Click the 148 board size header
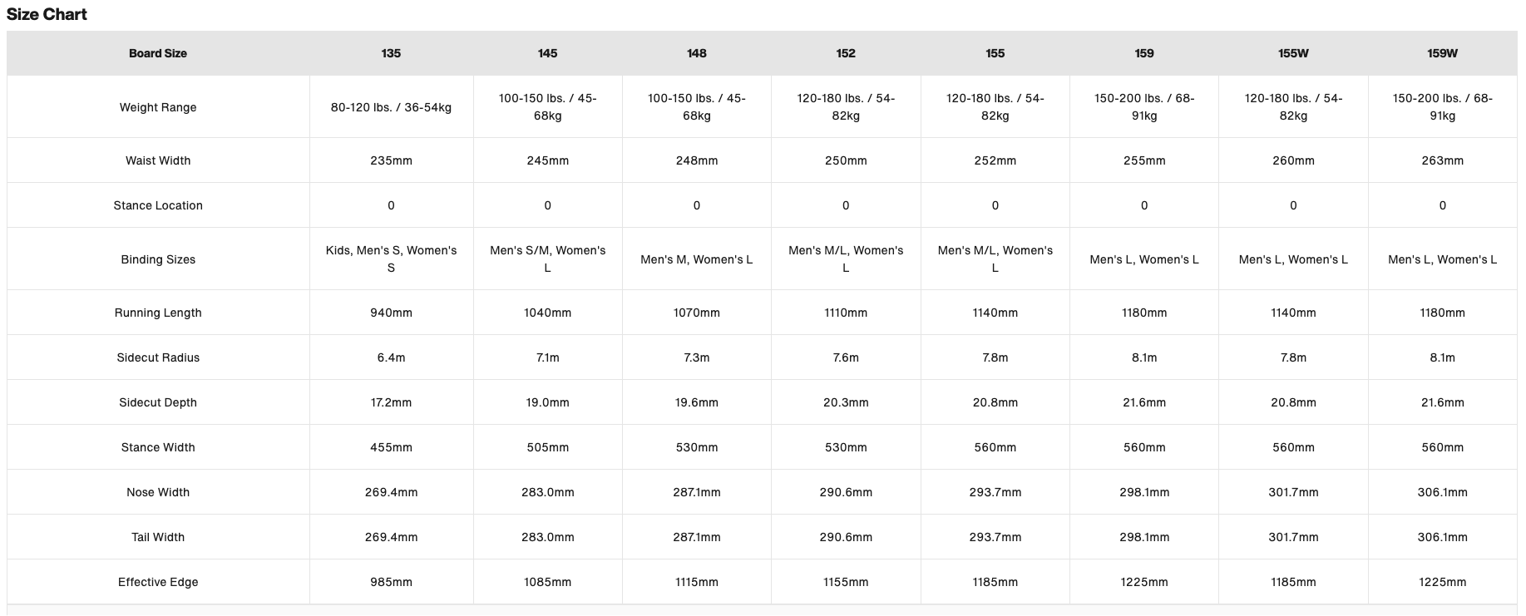The height and width of the screenshot is (616, 1526). (x=697, y=53)
